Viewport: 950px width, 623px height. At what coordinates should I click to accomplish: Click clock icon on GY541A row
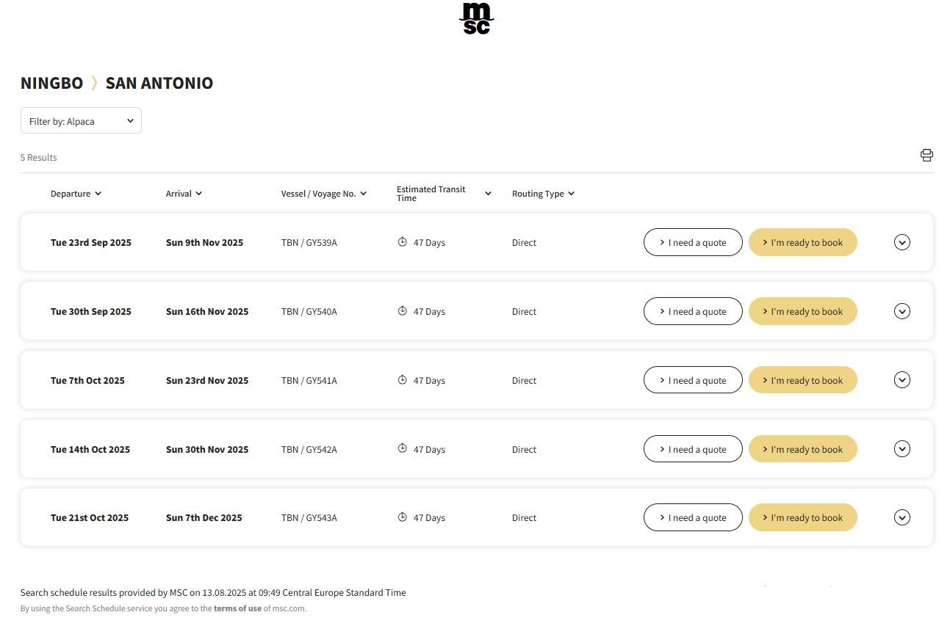[402, 380]
